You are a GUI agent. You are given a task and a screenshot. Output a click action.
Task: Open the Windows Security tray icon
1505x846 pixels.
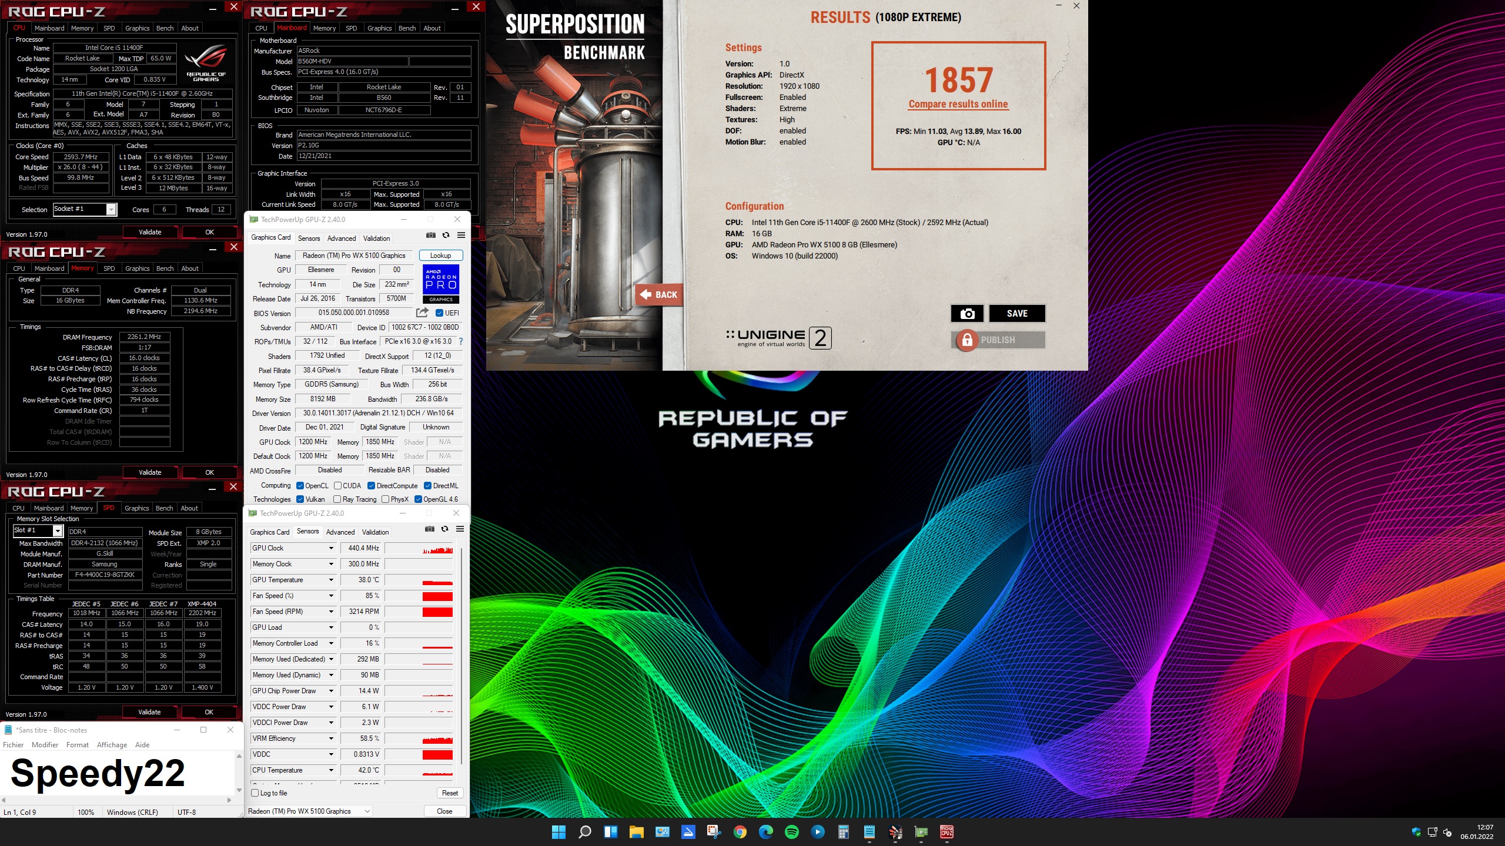tap(1416, 832)
